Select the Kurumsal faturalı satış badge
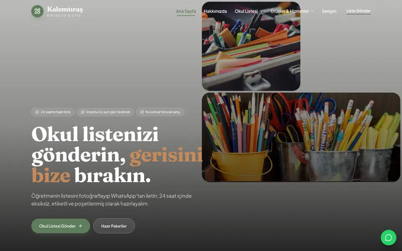This screenshot has width=402, height=251. click(x=160, y=112)
